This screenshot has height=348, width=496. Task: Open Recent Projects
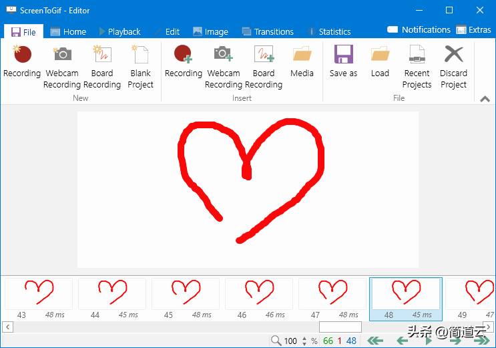(x=417, y=67)
